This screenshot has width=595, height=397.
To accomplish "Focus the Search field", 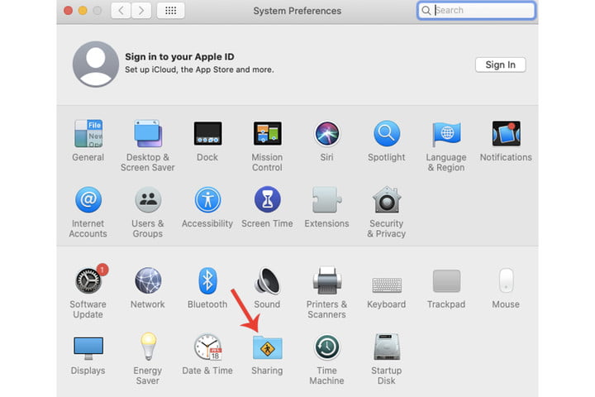I will pyautogui.click(x=477, y=10).
